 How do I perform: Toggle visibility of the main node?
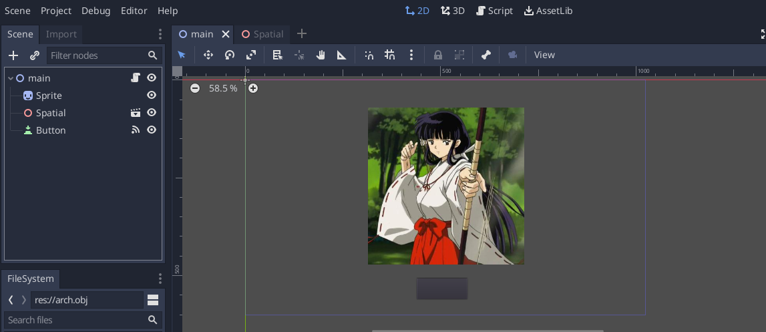(x=152, y=77)
